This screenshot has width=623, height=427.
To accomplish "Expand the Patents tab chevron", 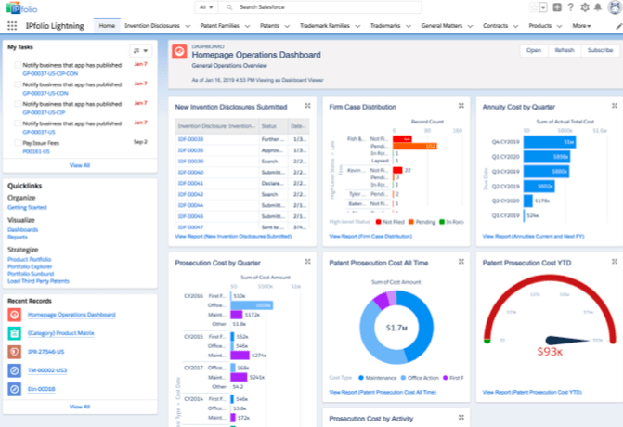I will point(287,26).
